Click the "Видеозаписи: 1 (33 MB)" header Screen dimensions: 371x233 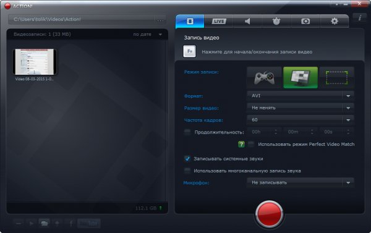click(x=42, y=34)
